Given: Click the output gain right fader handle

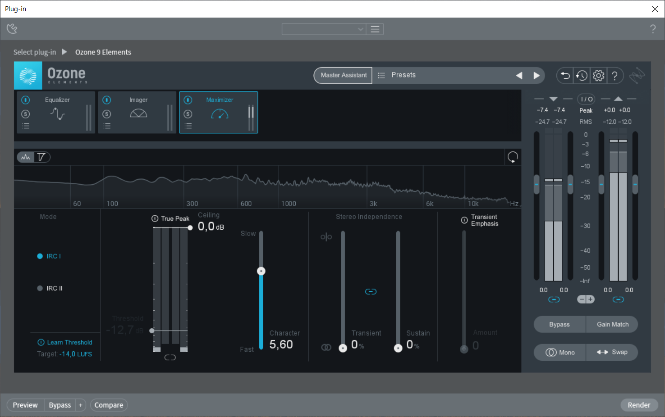Looking at the screenshot, I should click(635, 185).
